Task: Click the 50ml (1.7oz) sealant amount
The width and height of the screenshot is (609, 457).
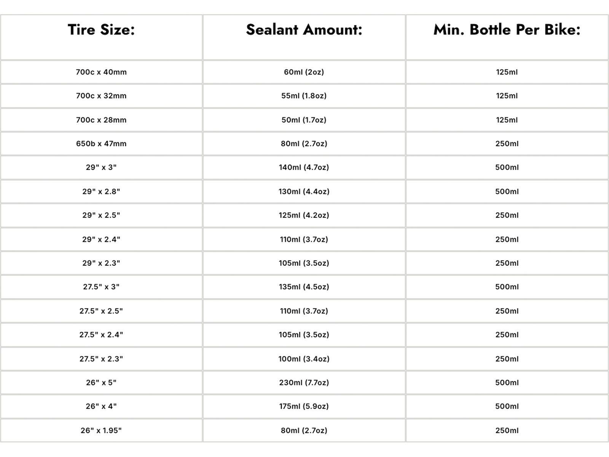Action: 304,120
